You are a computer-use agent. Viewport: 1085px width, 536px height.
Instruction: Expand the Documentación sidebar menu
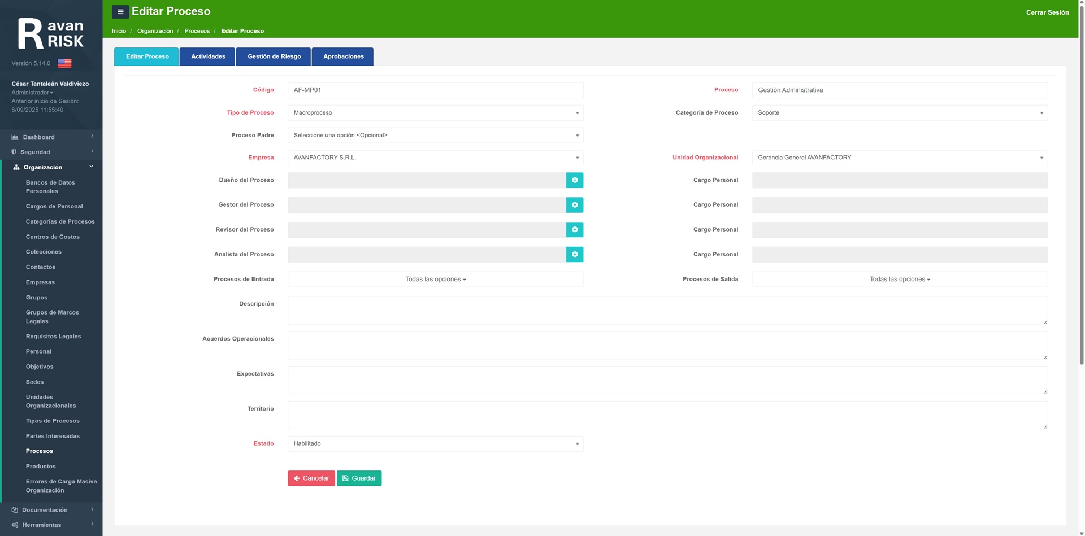pyautogui.click(x=51, y=510)
